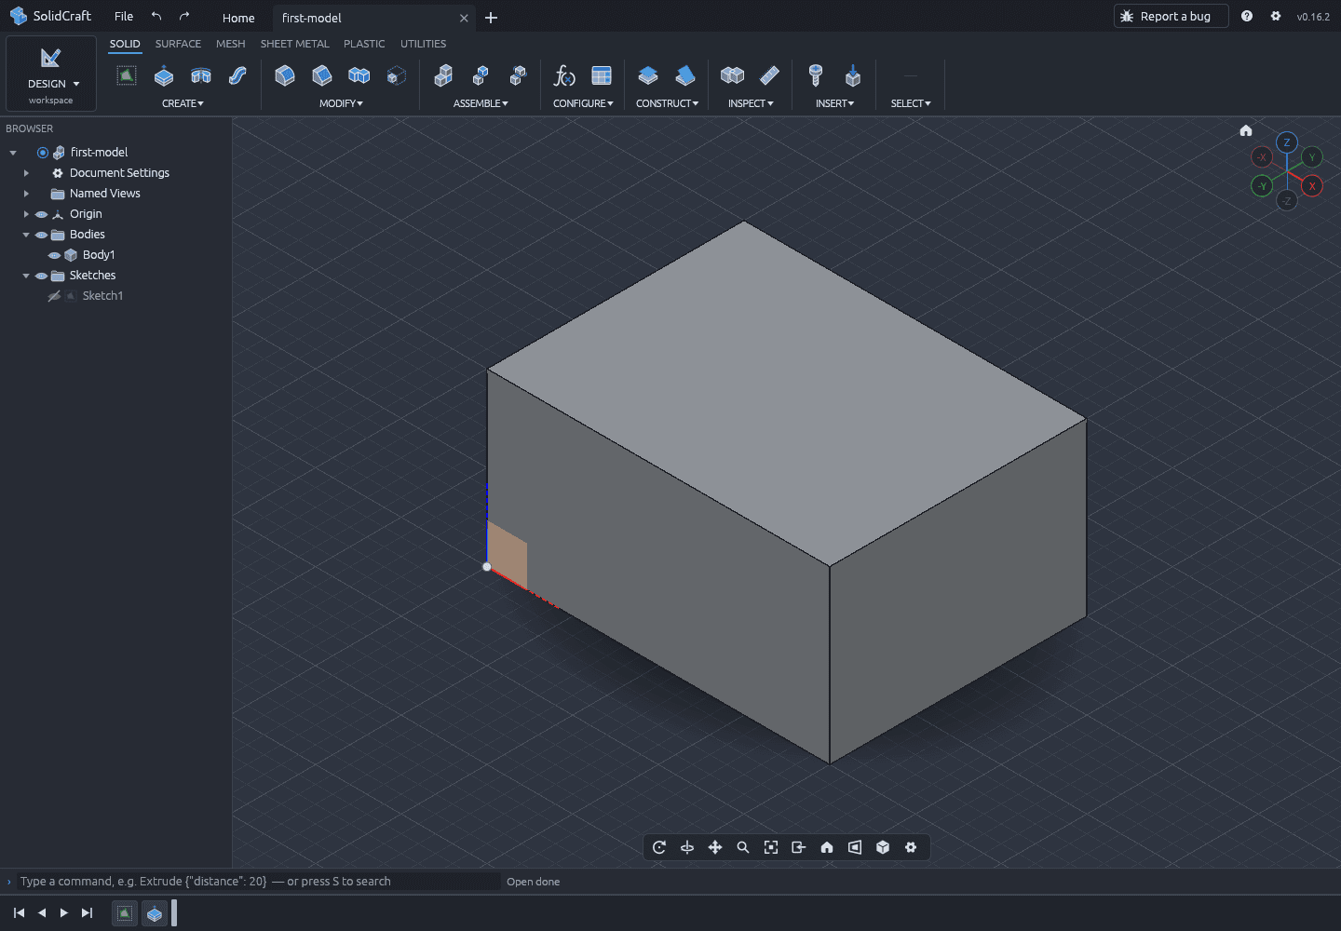Viewport: 1341px width, 931px height.
Task: Activate the Fillet tool in Modify
Action: (x=285, y=75)
